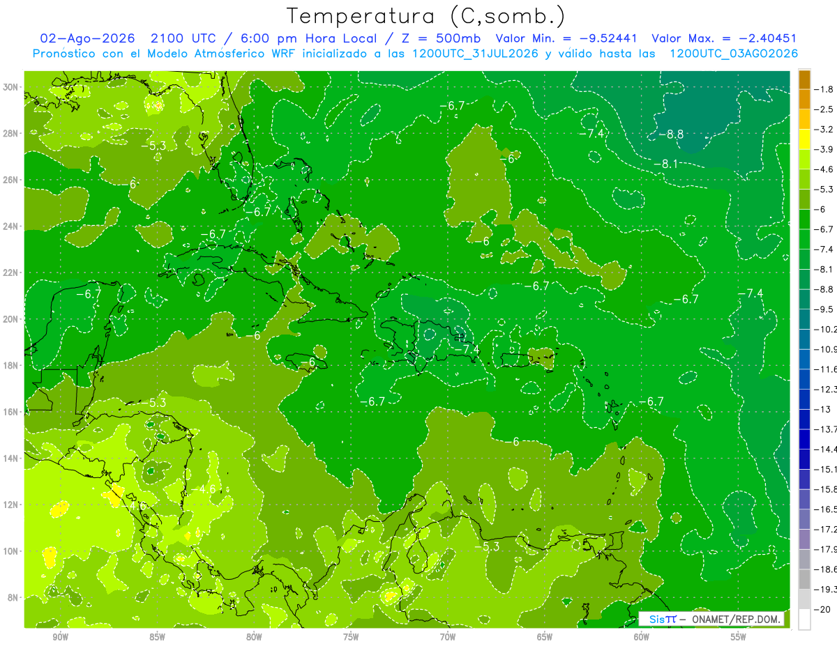
Task: Click the colorbar label '-15.8'
Action: (827, 489)
